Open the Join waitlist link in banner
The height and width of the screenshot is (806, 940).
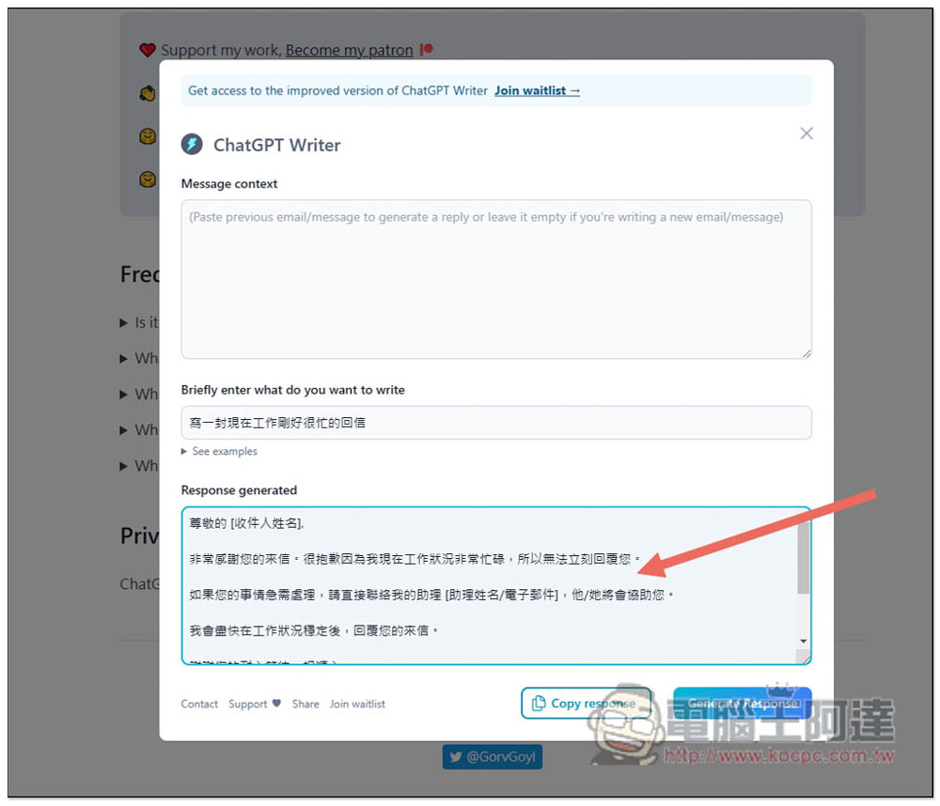tap(537, 90)
